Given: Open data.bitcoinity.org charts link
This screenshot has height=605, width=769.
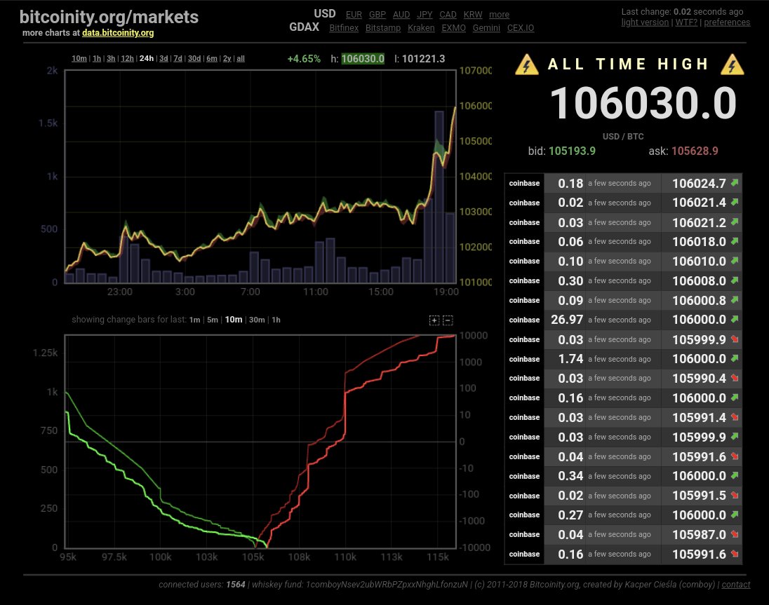Looking at the screenshot, I should click(x=118, y=33).
